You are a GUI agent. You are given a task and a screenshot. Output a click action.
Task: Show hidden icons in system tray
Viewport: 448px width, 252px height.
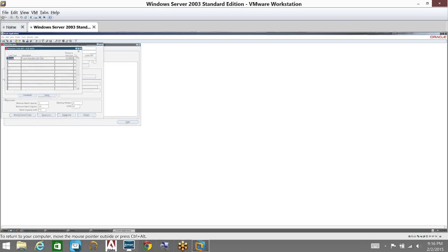385,246
